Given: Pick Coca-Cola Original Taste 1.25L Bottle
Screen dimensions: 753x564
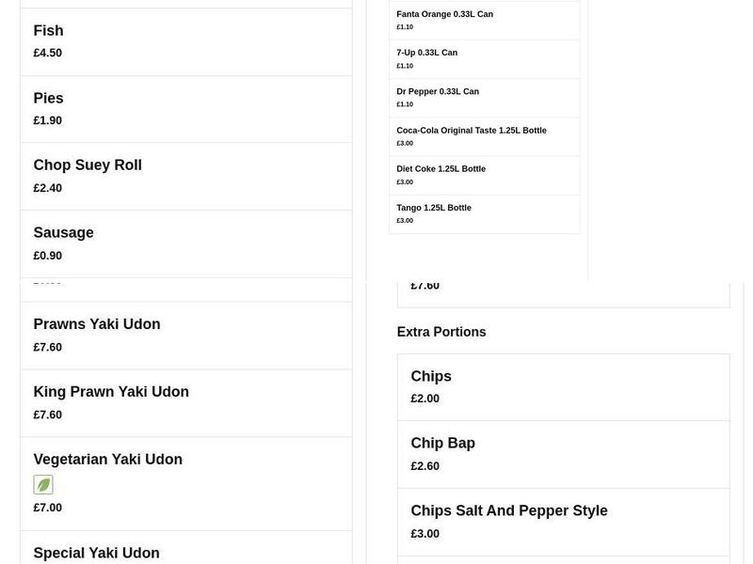Looking at the screenshot, I should [484, 135].
